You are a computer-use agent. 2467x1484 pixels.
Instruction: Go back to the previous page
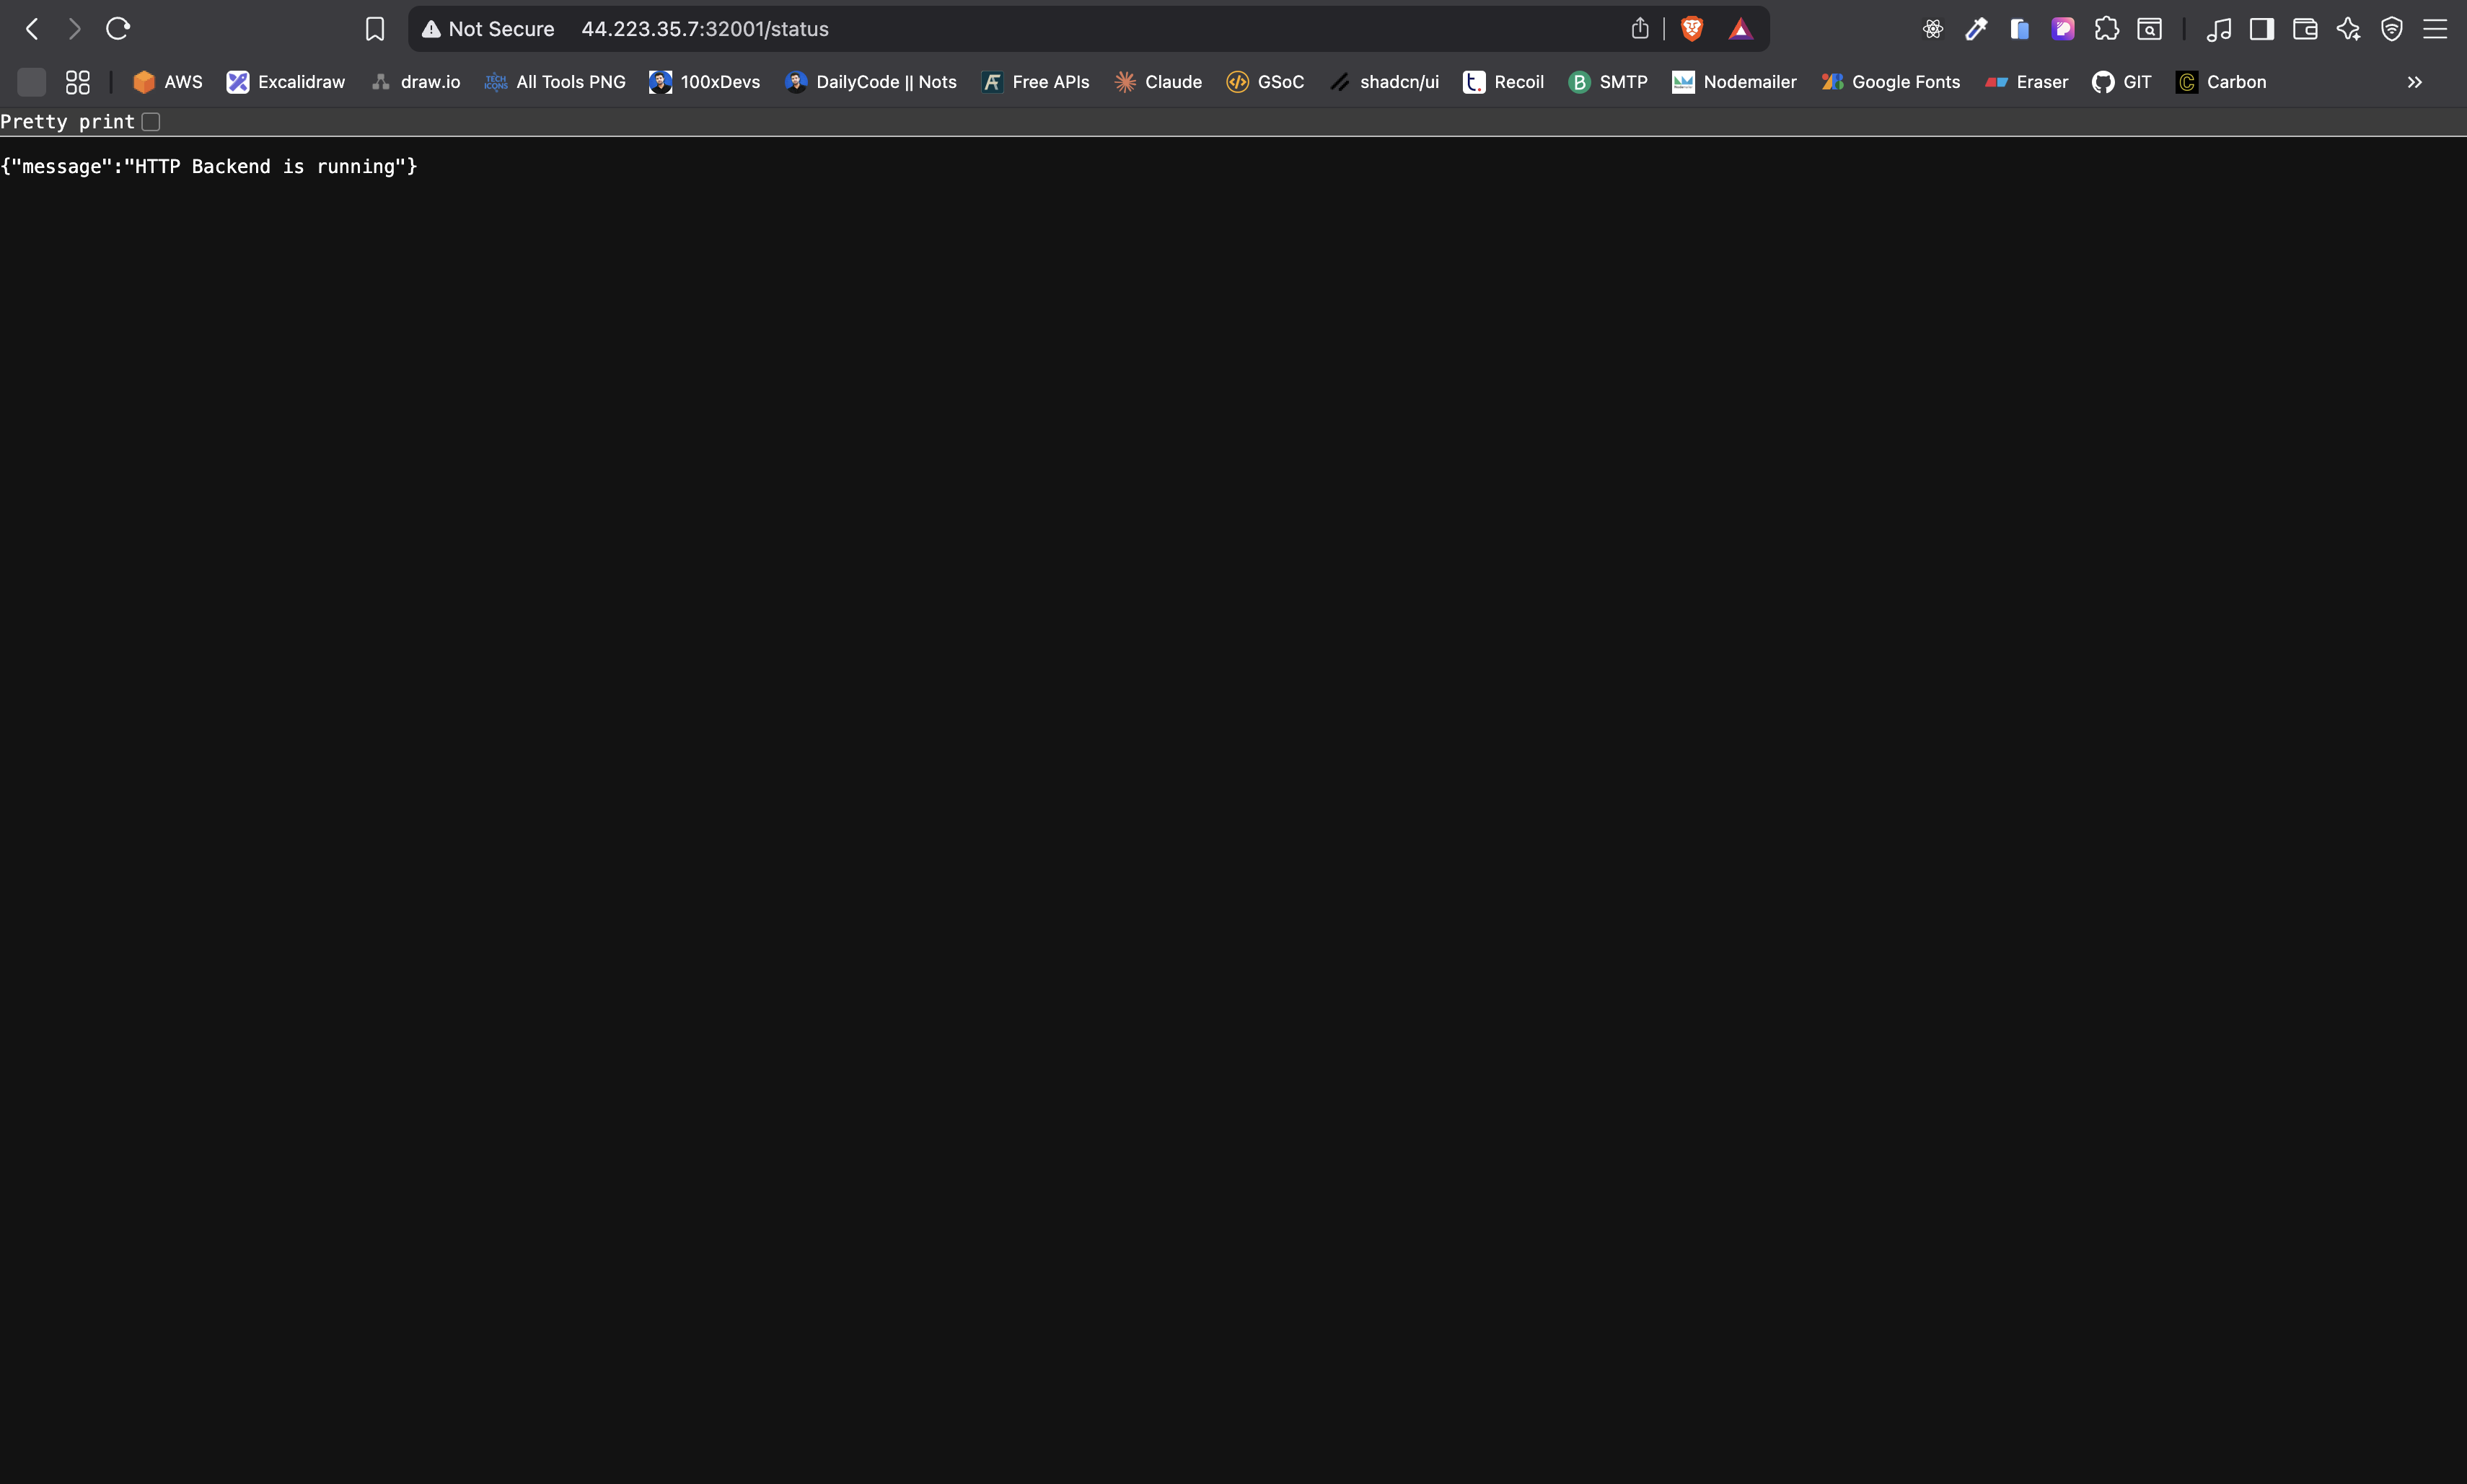[32, 29]
